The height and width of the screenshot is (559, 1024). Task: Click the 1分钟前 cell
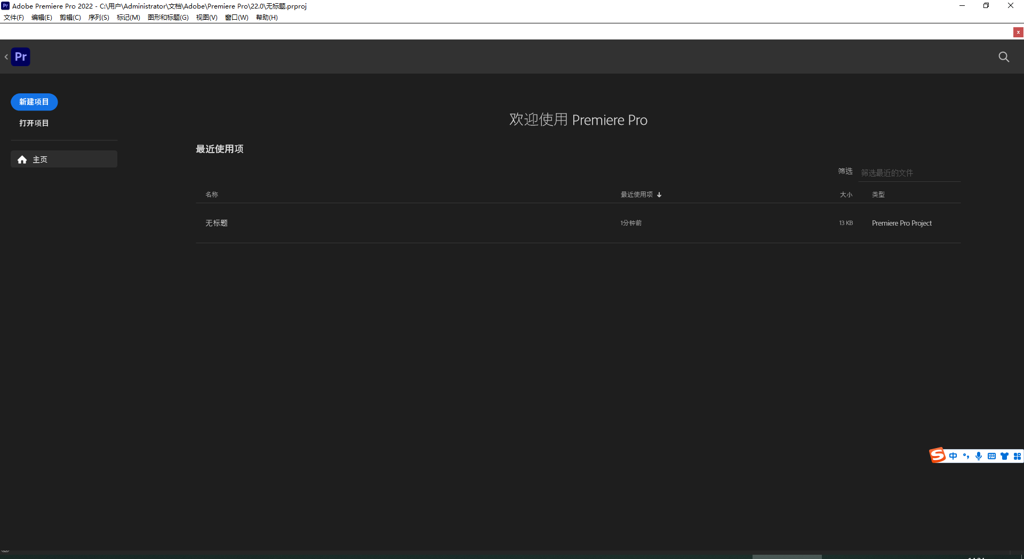[631, 223]
